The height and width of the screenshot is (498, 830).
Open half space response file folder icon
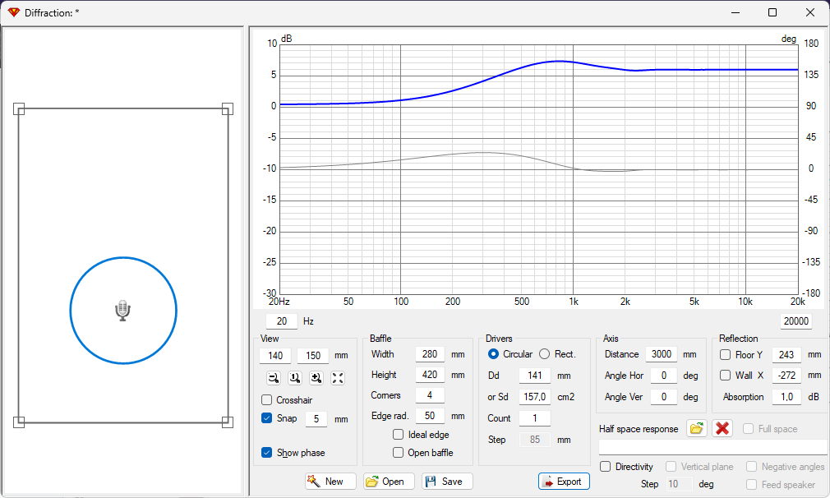(x=697, y=428)
